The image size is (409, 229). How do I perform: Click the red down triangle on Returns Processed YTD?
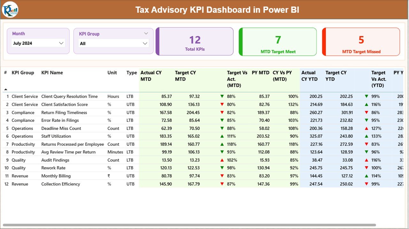(367, 144)
